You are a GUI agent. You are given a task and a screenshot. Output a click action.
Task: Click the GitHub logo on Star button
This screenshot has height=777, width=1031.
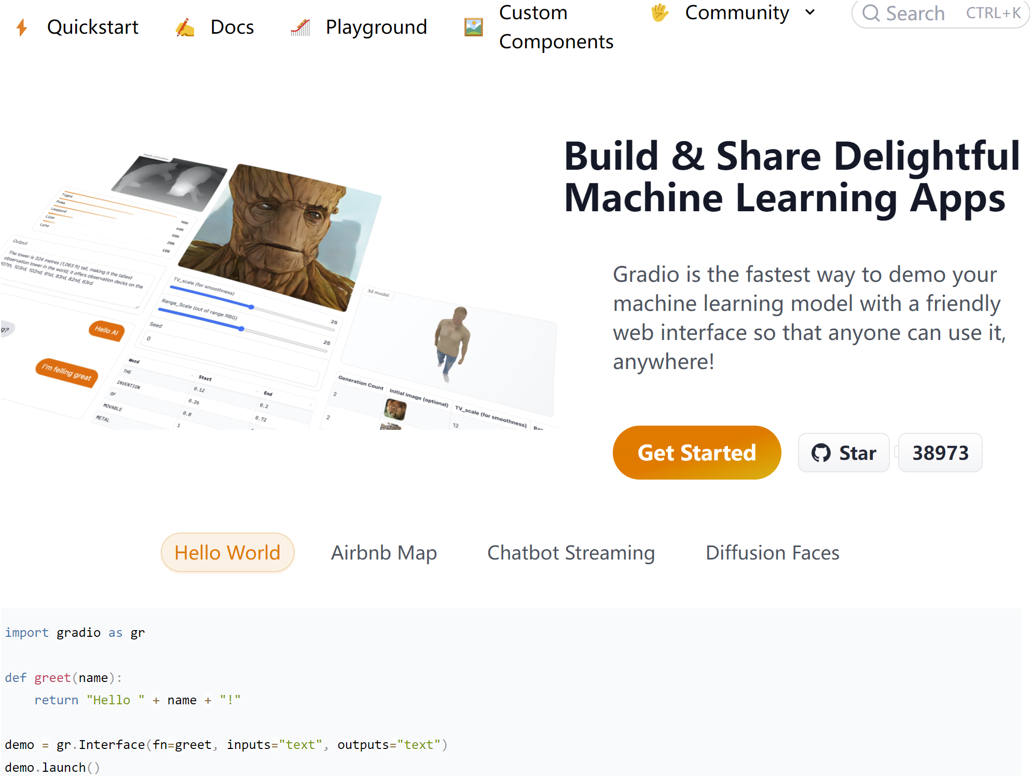tap(821, 453)
